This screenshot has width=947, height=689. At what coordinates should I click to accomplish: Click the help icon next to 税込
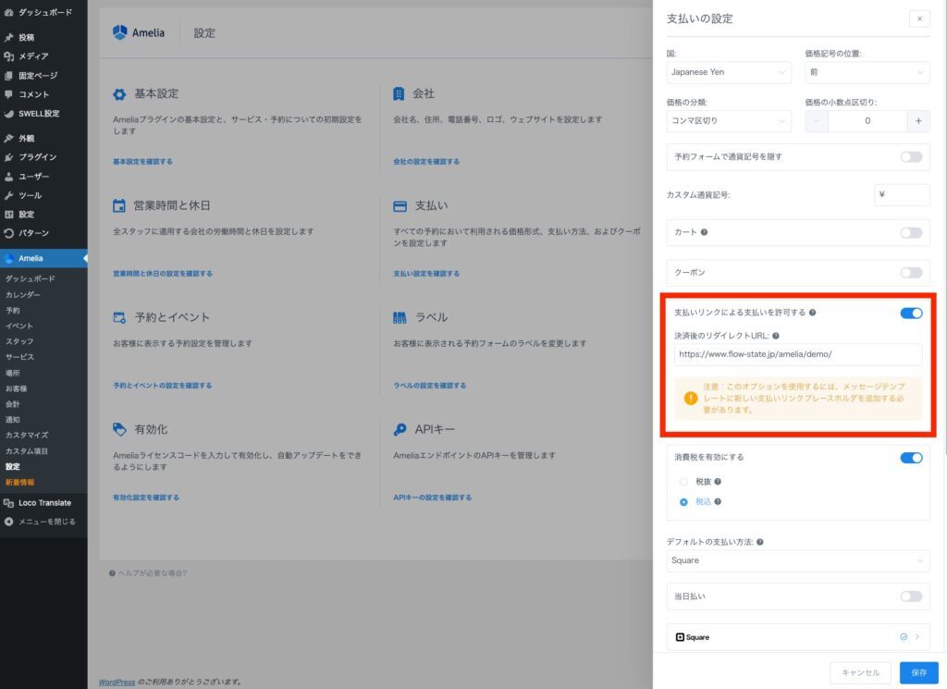718,502
